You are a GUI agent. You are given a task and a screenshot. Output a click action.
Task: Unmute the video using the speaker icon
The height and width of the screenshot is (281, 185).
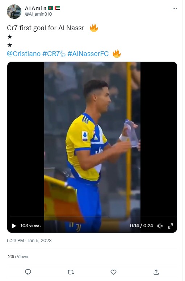point(160,226)
